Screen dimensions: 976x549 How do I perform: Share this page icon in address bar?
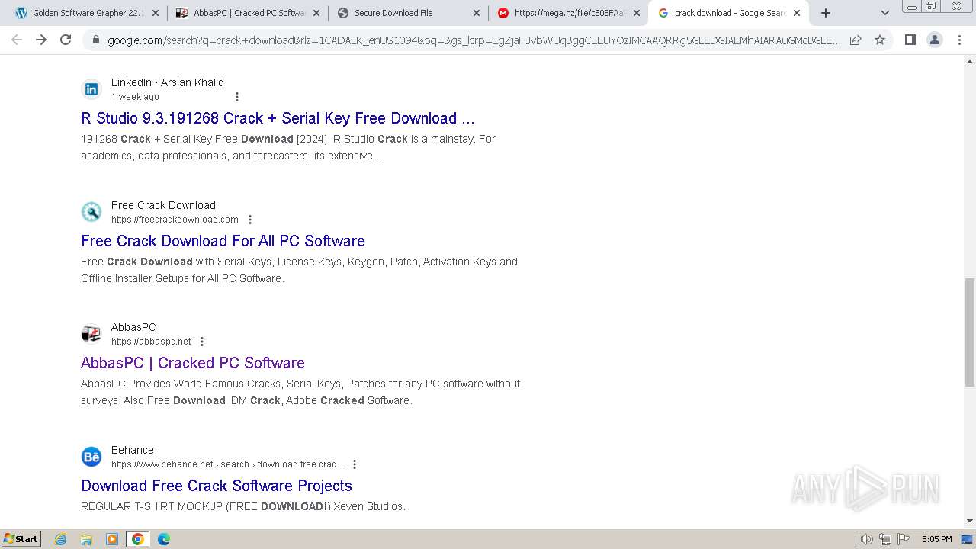point(856,40)
